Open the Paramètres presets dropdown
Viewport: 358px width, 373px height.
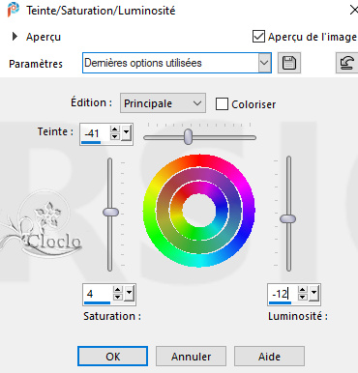point(264,63)
